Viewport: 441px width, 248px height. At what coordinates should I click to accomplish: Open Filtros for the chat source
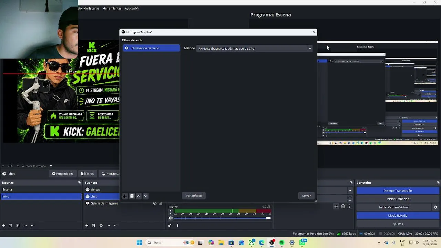click(x=88, y=174)
